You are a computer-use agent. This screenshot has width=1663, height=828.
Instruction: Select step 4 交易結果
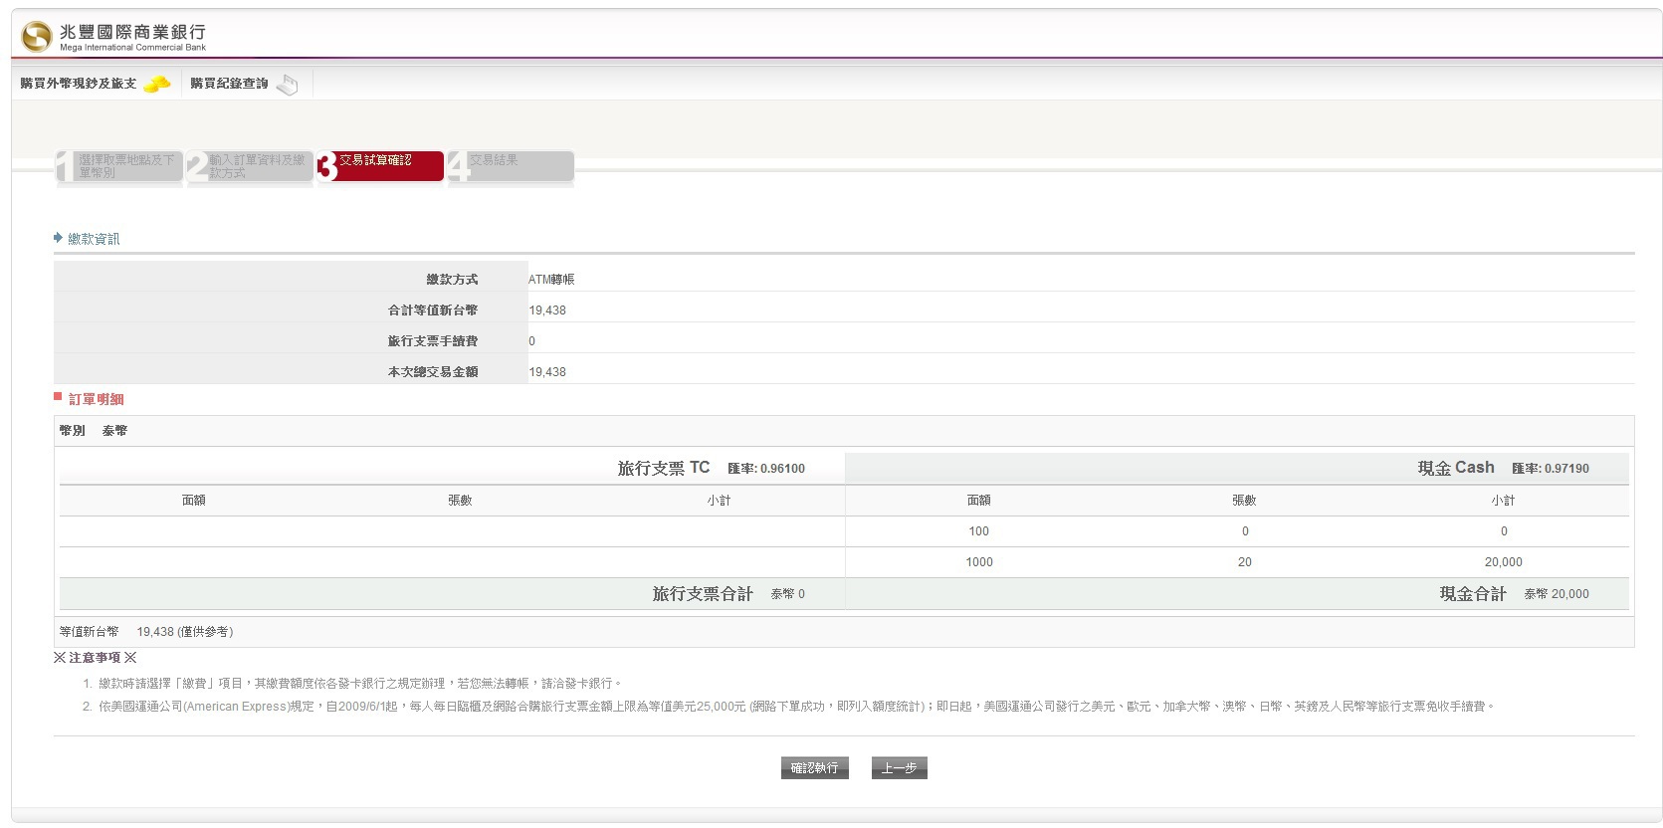point(511,166)
